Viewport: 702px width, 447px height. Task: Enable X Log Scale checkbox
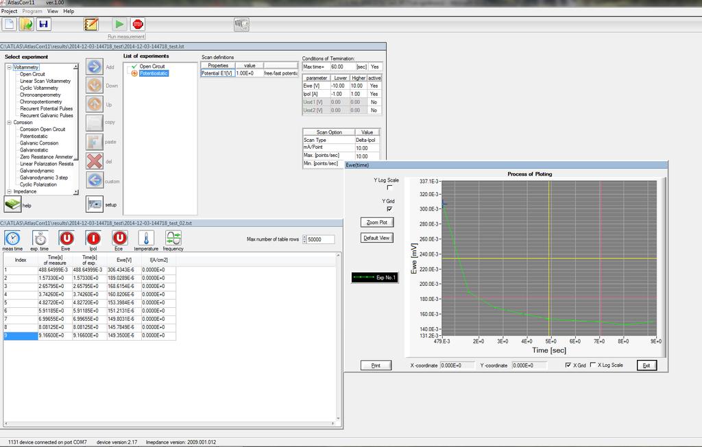pos(593,365)
